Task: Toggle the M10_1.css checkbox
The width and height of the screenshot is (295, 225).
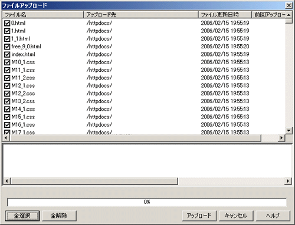Action: [7, 62]
